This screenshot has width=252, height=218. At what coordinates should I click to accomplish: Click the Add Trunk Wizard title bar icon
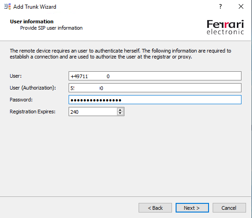[7, 6]
